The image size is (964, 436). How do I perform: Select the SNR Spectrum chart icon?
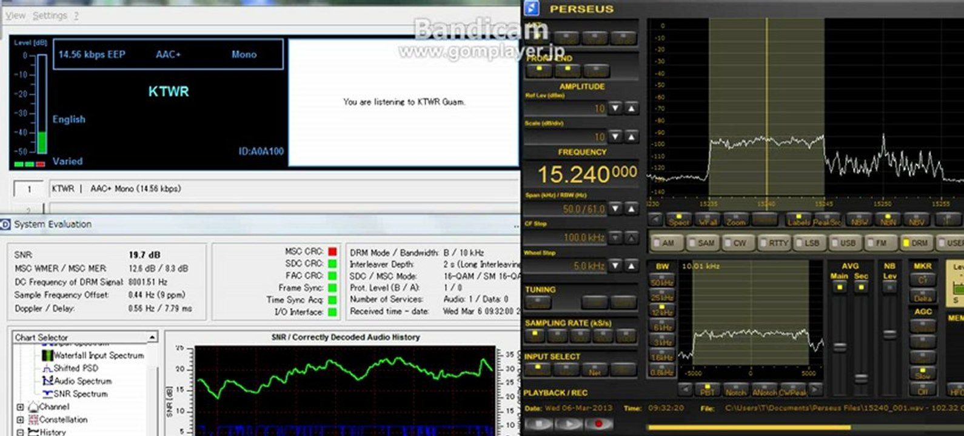click(x=47, y=394)
